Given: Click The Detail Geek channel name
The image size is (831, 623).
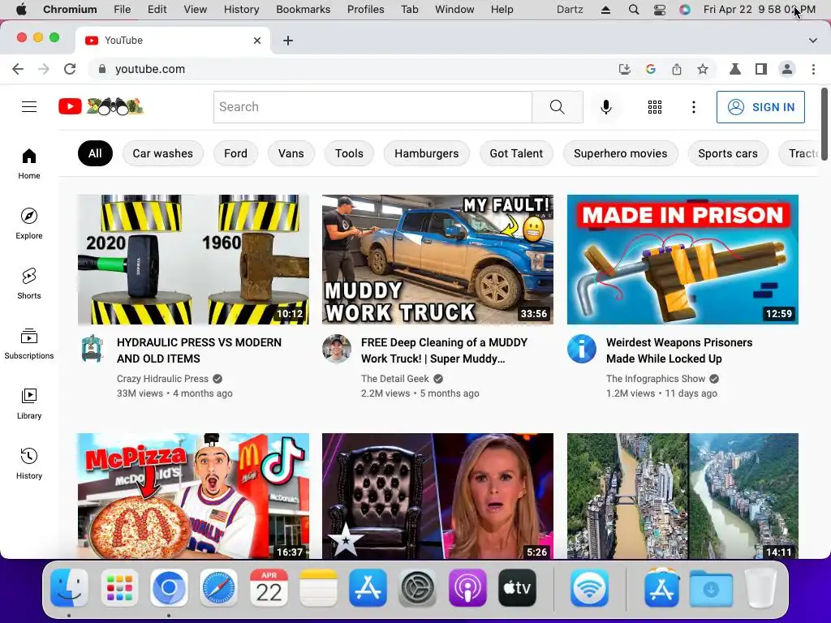Looking at the screenshot, I should (395, 379).
